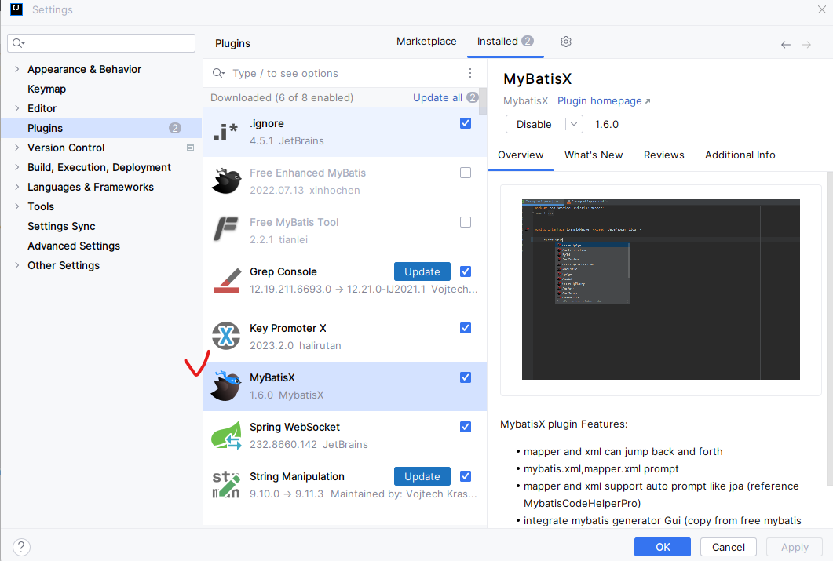
Task: Open the plugins settings gear icon
Action: [566, 42]
